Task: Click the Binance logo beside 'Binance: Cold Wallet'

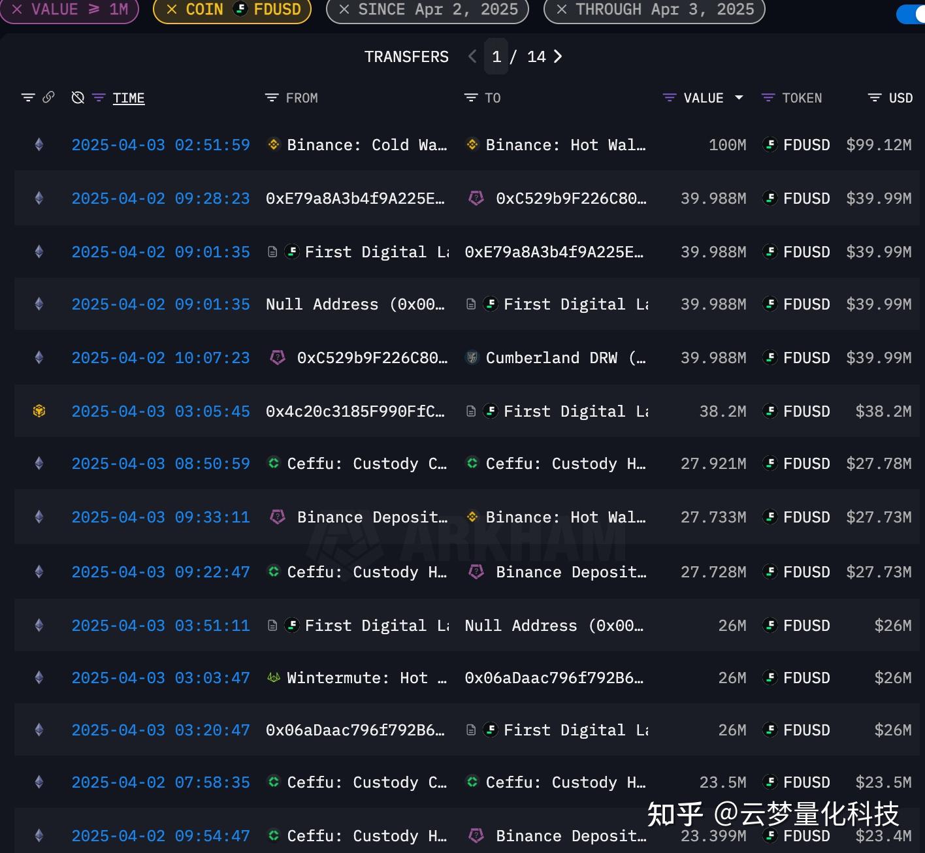Action: point(273,144)
